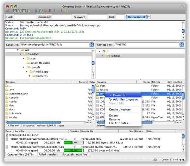Click the file icon of the fr.po transfer
This screenshot has width=190, height=166.
7,147
